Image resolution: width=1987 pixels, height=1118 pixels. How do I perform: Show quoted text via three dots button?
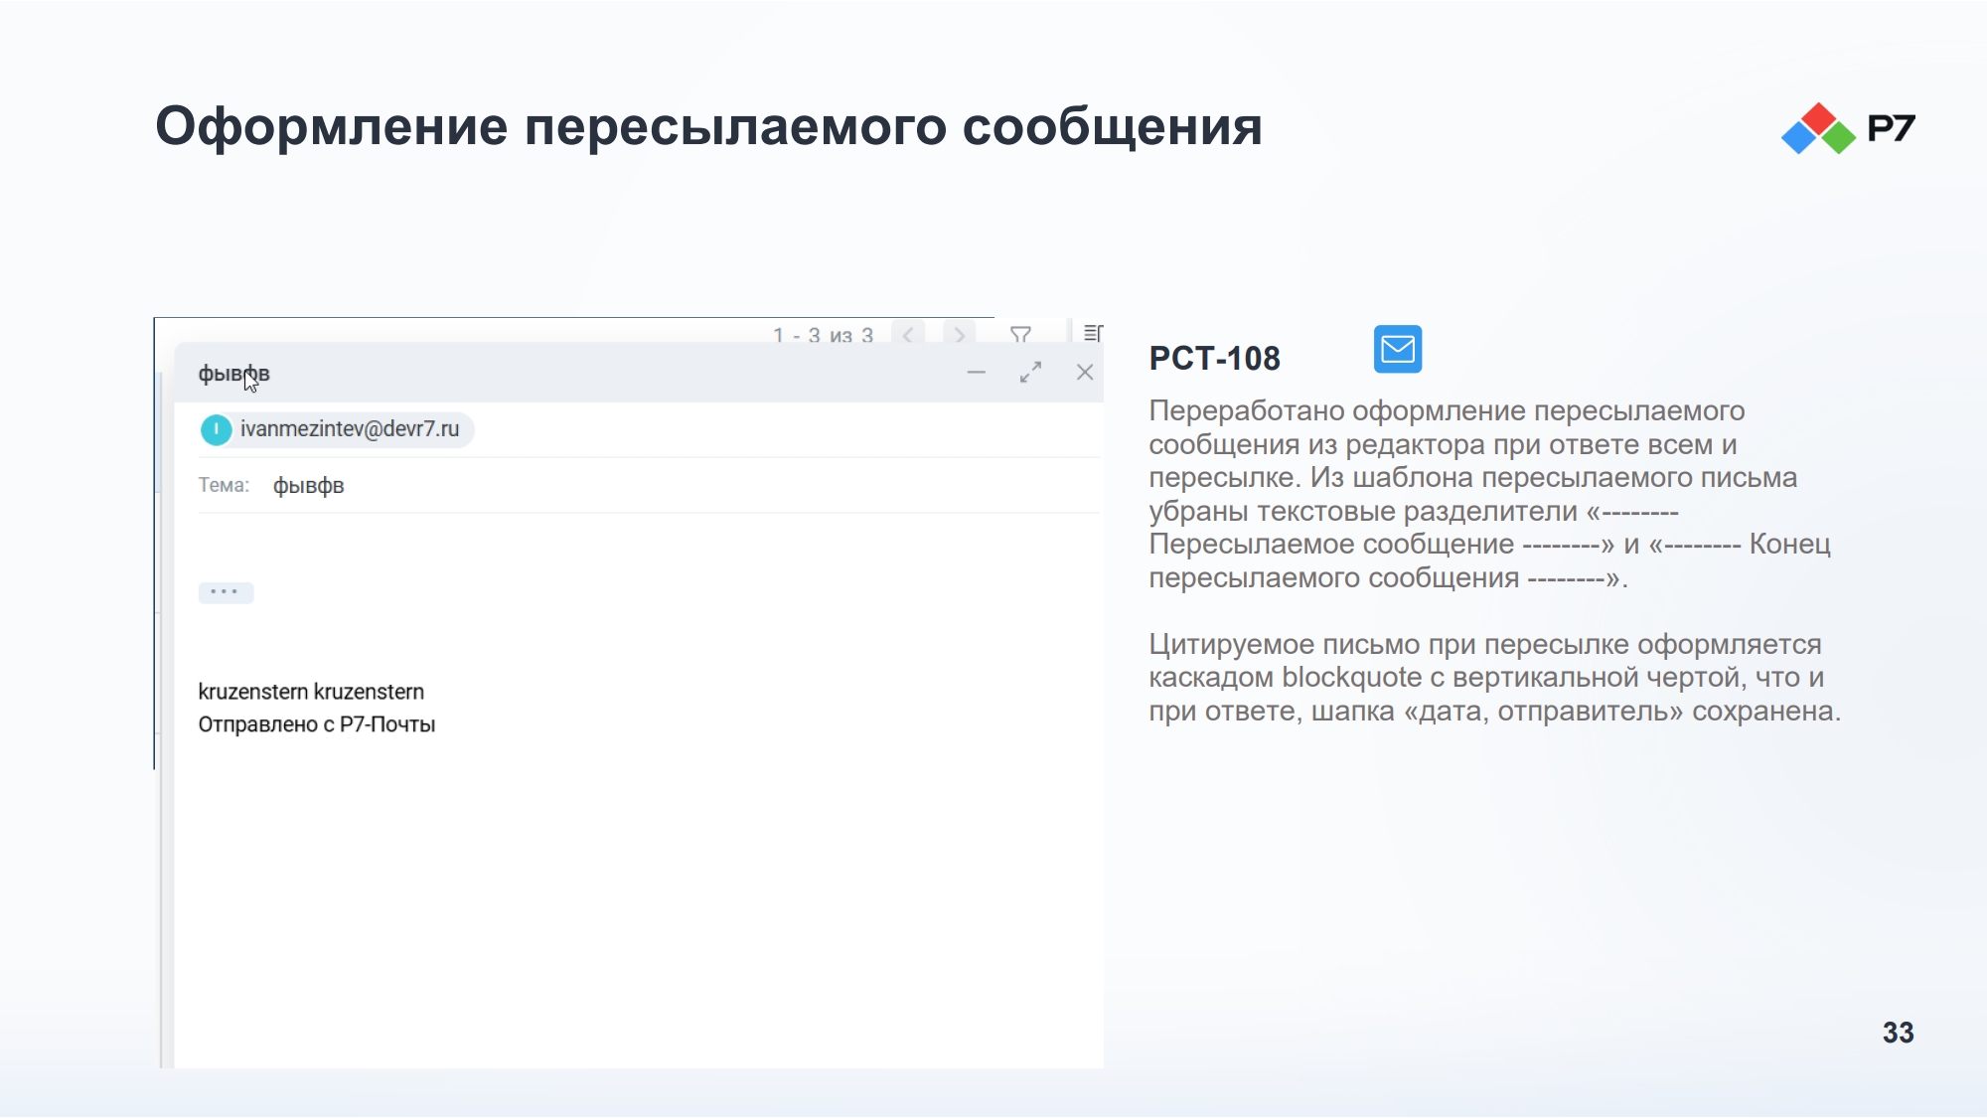tap(226, 592)
